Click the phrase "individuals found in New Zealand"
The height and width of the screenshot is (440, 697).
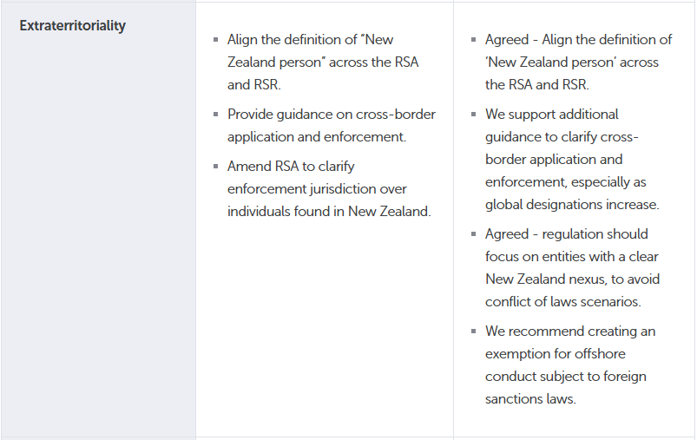coord(328,212)
